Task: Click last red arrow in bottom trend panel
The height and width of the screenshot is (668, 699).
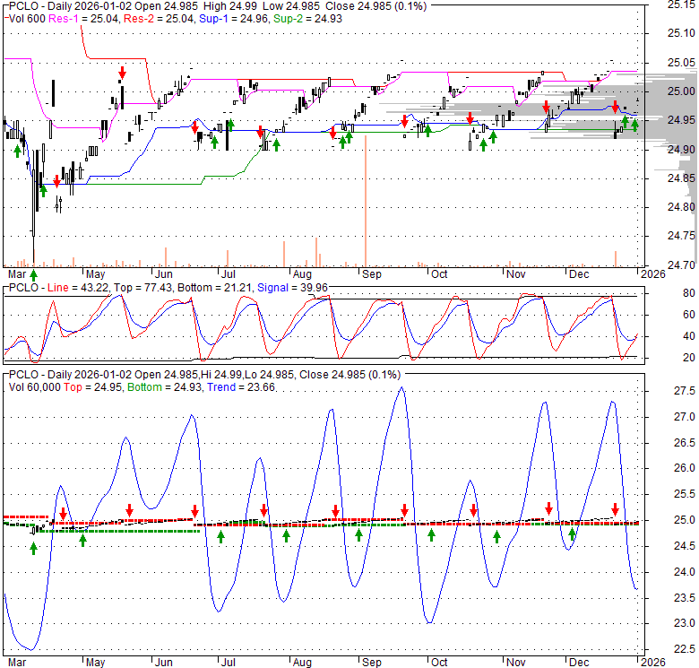Action: tap(616, 508)
